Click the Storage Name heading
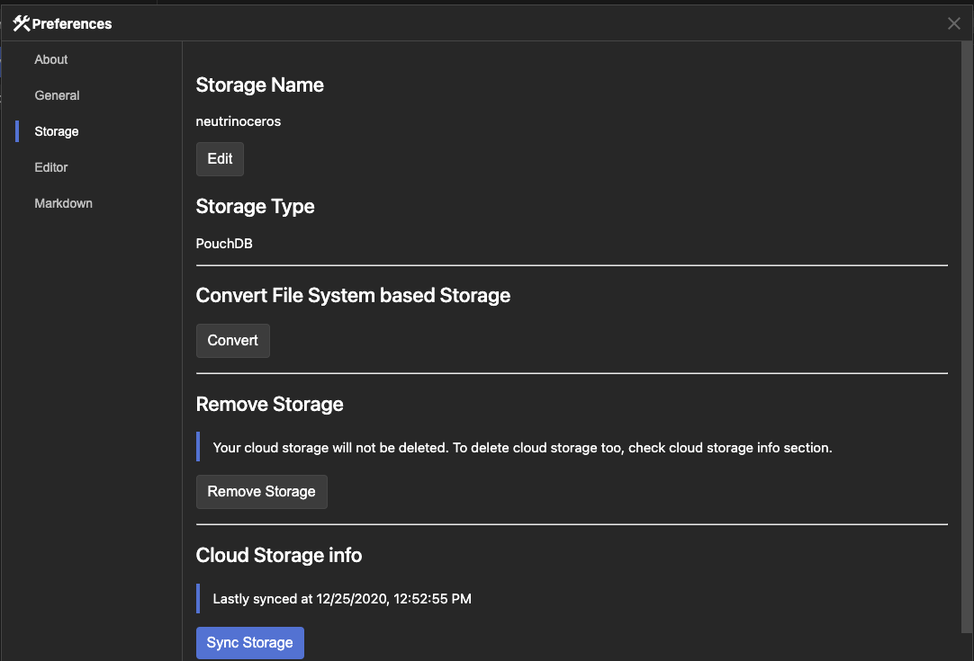Image resolution: width=974 pixels, height=661 pixels. (259, 85)
